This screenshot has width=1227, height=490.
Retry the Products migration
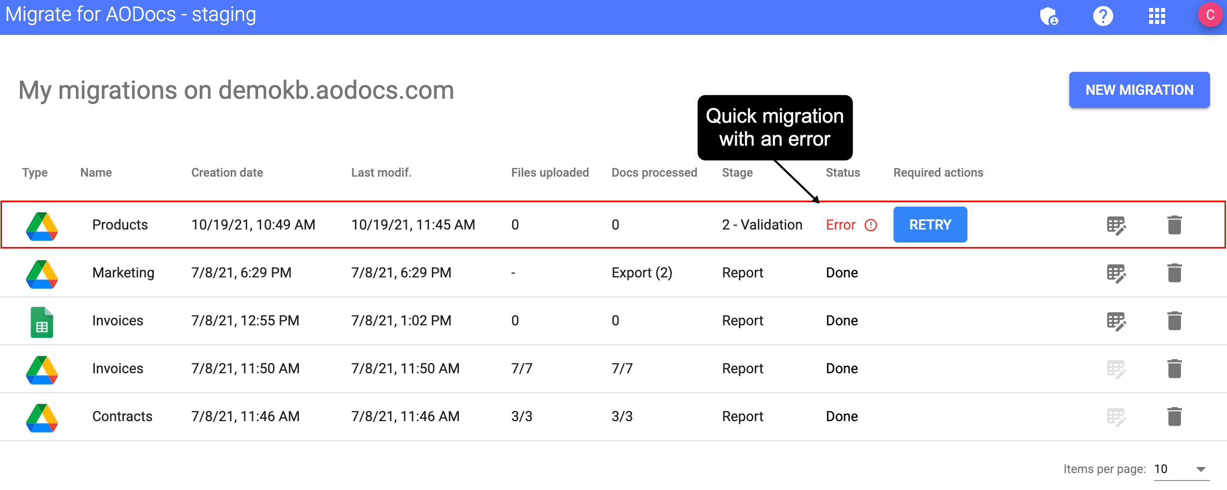pos(930,225)
